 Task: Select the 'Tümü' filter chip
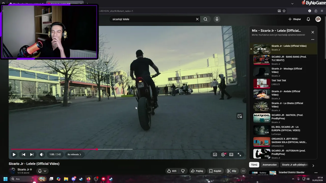click(254, 165)
